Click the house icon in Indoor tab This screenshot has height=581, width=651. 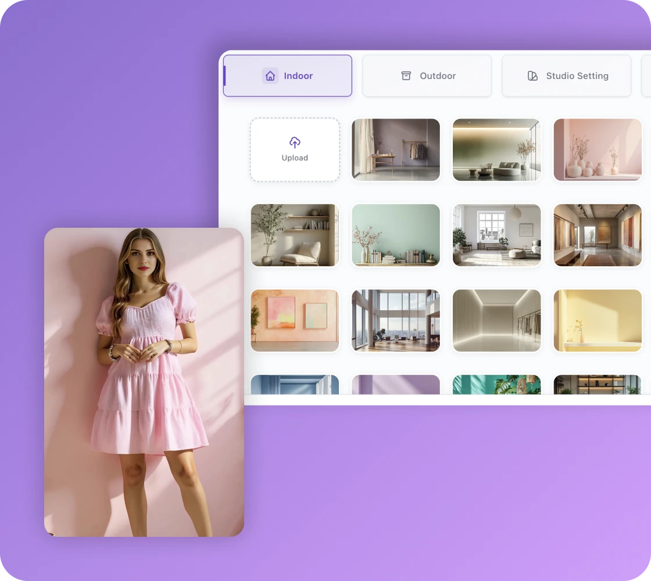(270, 76)
